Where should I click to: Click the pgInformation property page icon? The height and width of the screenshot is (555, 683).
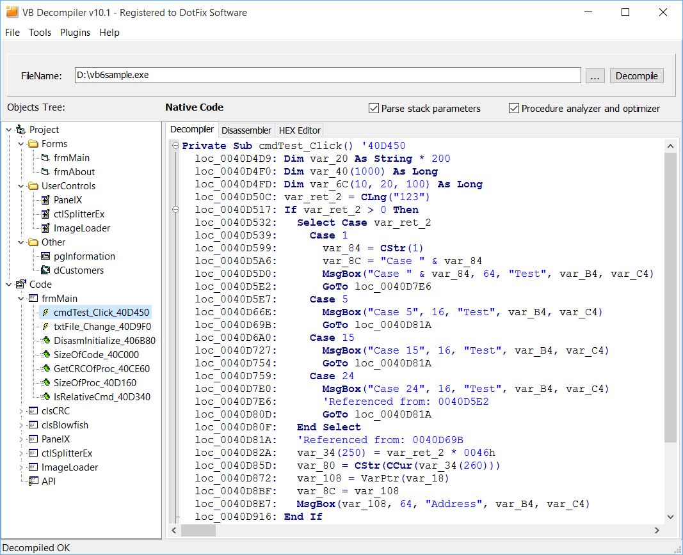(x=45, y=256)
